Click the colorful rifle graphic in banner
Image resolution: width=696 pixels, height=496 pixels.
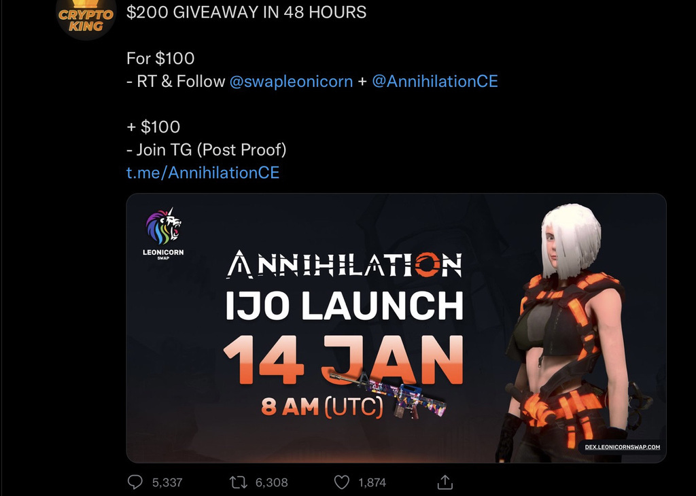(x=388, y=393)
